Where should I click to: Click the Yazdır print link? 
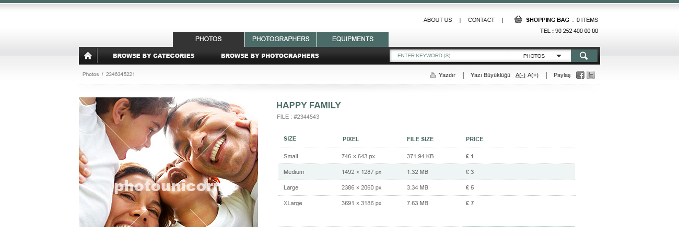(x=447, y=75)
